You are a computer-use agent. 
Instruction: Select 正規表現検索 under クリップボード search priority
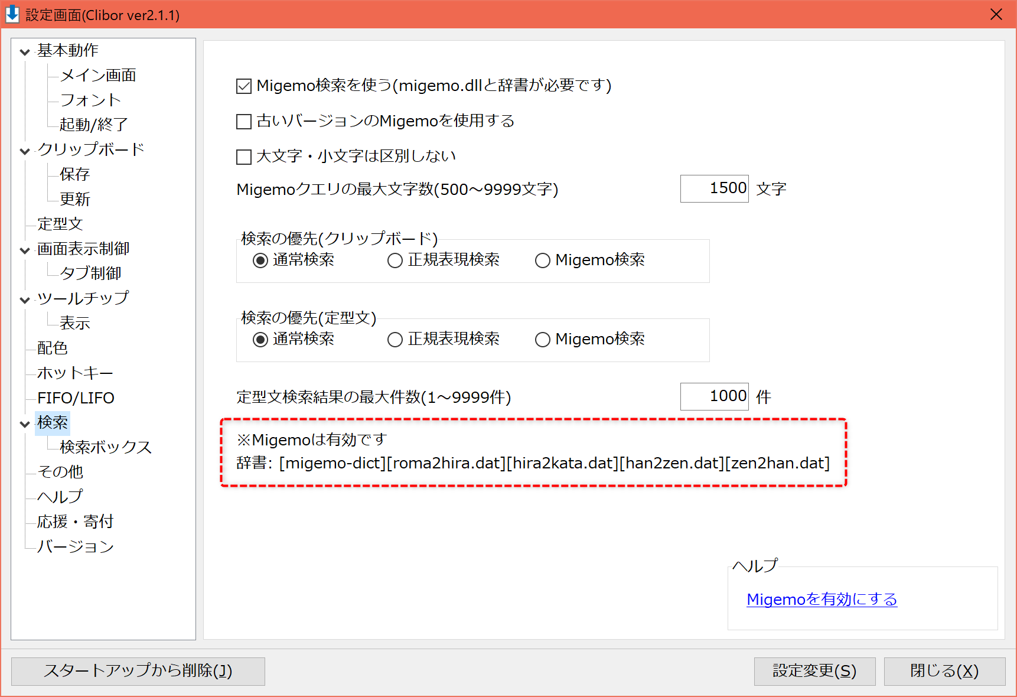395,260
